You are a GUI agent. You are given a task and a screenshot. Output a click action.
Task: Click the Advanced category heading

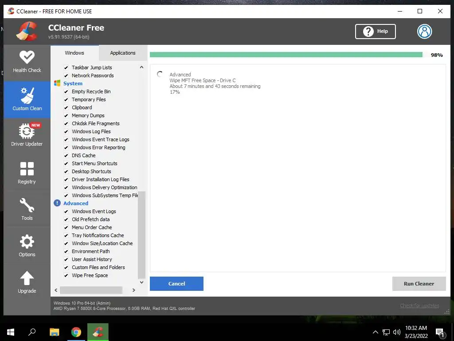[76, 203]
